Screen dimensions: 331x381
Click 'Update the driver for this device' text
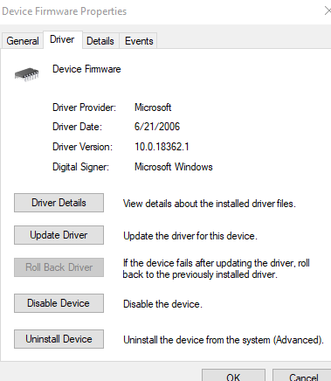click(x=190, y=236)
